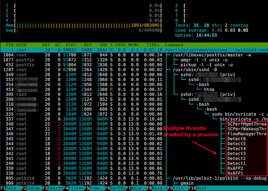
Task: Click F3 Search function key
Action: (52, 188)
